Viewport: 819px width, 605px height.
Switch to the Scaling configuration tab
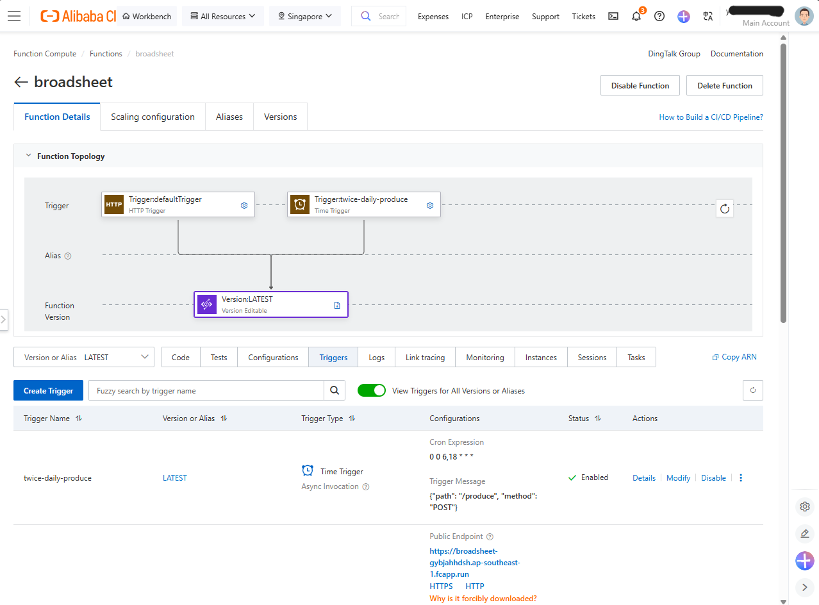[x=153, y=117]
